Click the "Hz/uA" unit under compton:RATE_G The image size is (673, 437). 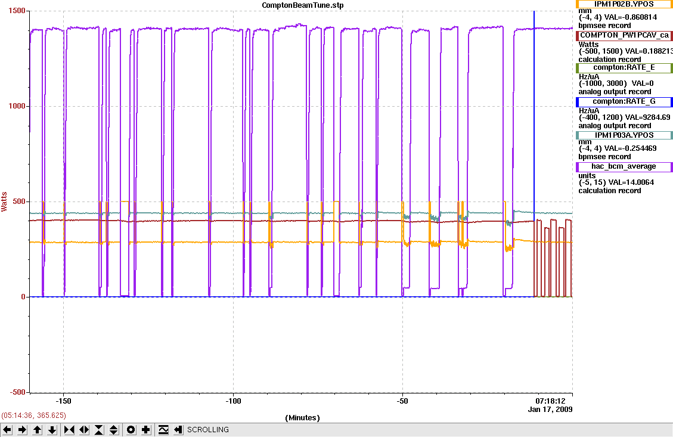589,111
